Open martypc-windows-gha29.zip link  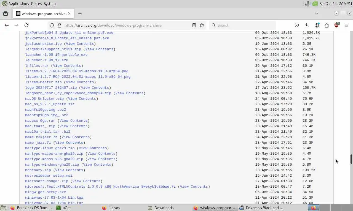tap(52, 165)
